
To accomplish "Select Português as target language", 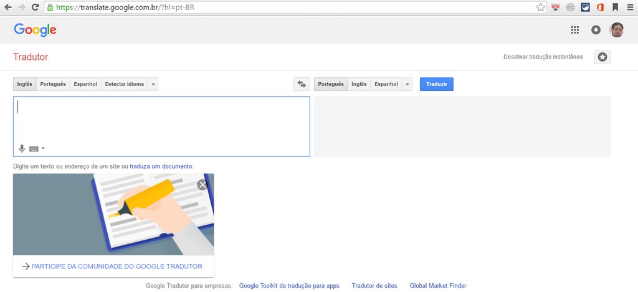I will pos(331,84).
